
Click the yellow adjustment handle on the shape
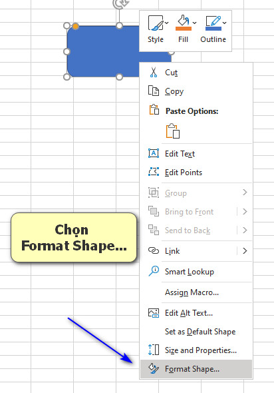point(75,26)
